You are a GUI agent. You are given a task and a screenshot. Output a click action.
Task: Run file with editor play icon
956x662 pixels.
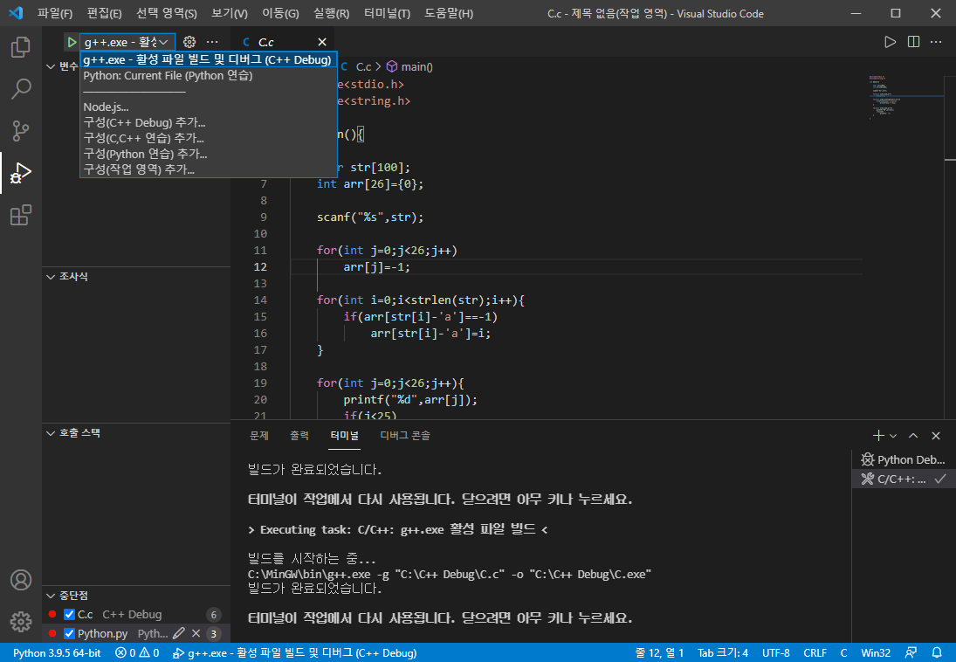coord(891,42)
